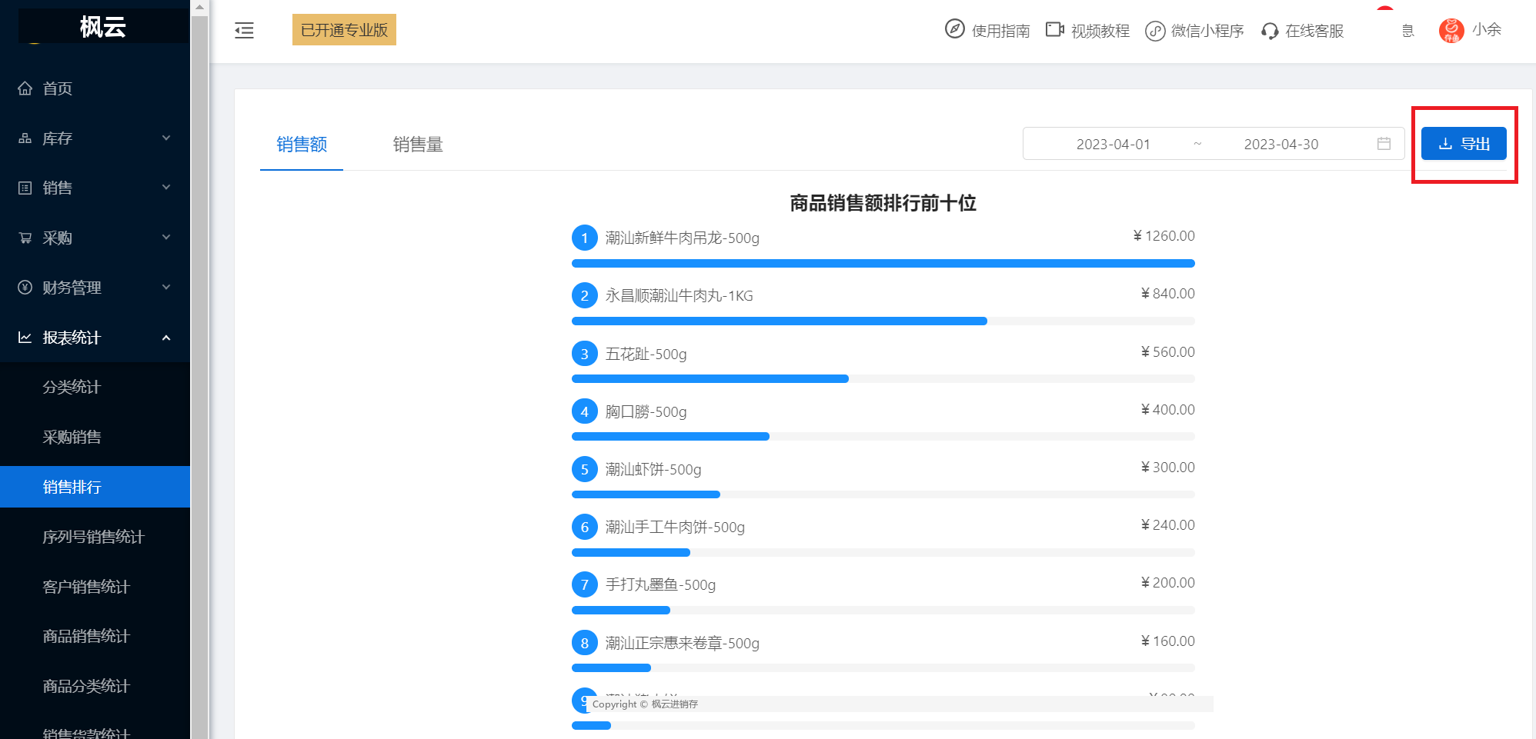This screenshot has width=1536, height=739.
Task: Click the 首页 home icon
Action: click(x=25, y=88)
